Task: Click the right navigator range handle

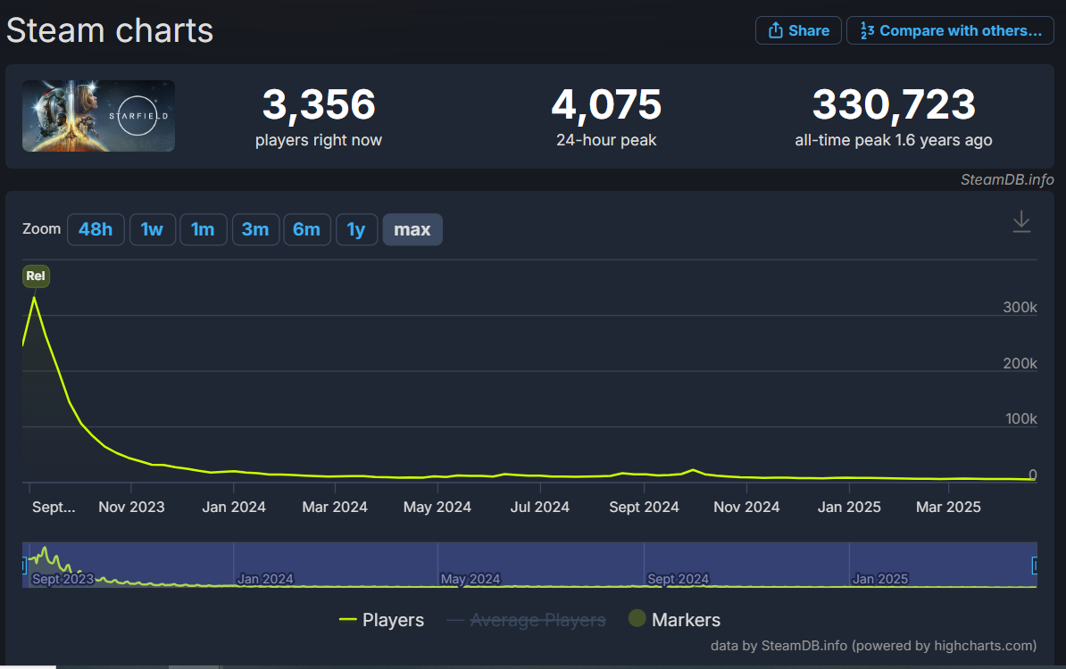Action: pyautogui.click(x=1035, y=566)
